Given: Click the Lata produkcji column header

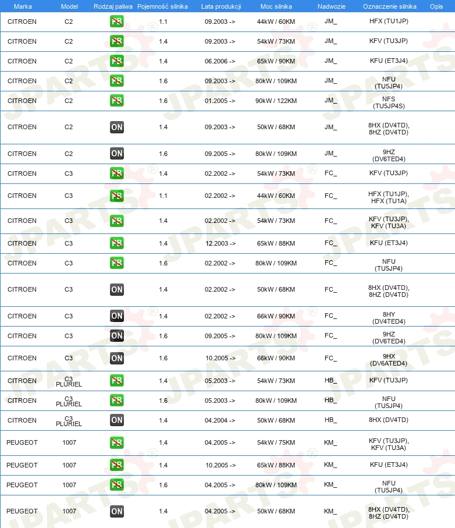Looking at the screenshot, I should (221, 6).
